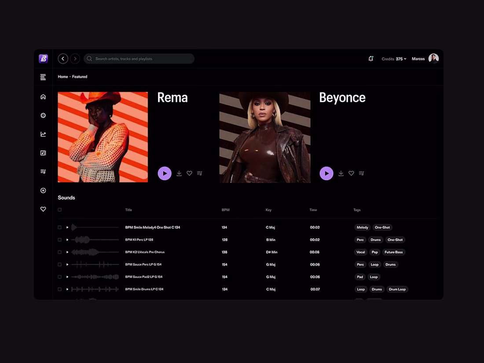Like the Beyonce pack with heart icon
484x363 pixels.
pyautogui.click(x=351, y=173)
